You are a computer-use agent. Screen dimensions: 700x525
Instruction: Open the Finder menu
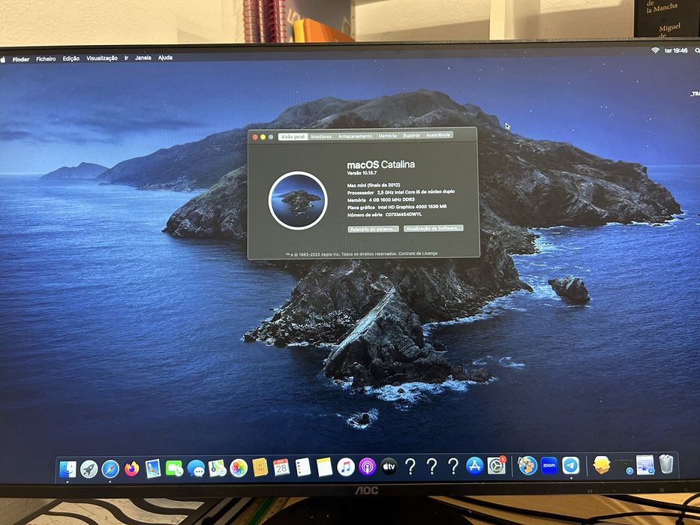tap(21, 59)
